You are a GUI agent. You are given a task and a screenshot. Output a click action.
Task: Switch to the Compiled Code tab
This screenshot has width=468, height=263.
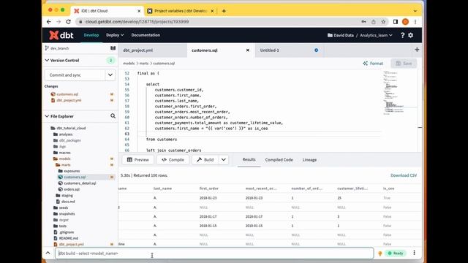point(279,160)
